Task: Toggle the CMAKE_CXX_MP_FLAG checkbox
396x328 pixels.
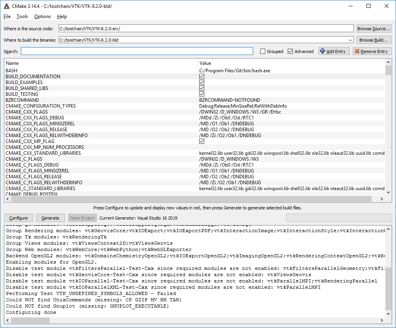Action: 202,141
